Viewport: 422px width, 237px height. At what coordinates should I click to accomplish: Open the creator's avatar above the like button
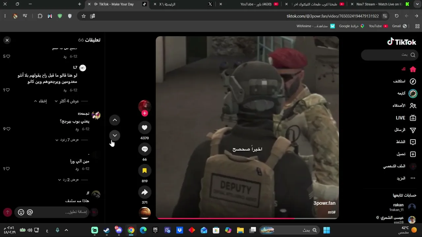pos(144,106)
